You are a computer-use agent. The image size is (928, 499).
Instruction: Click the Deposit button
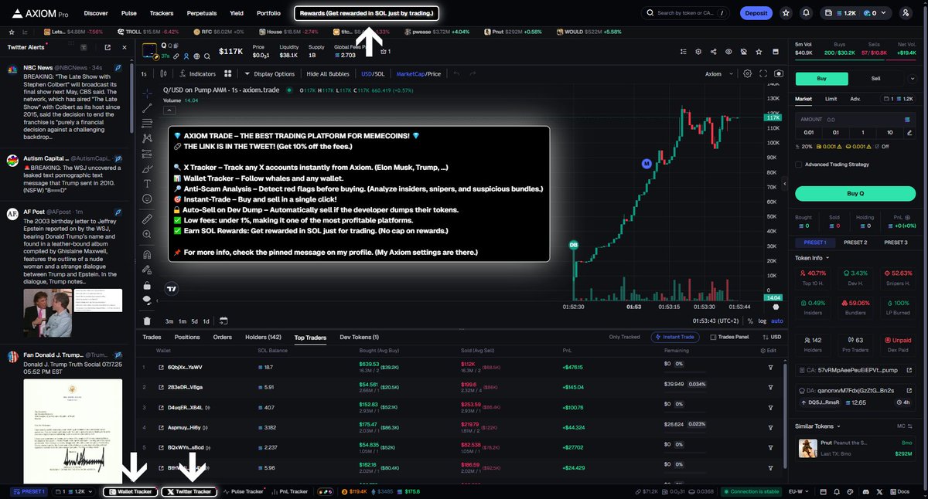(x=756, y=13)
